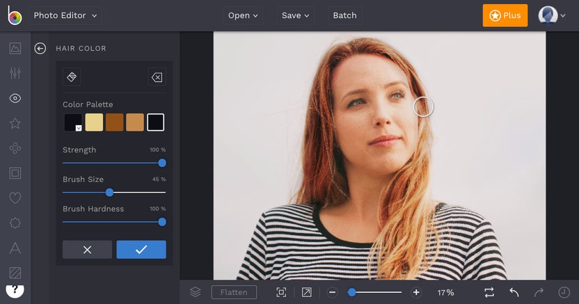Open the layers panel icon
This screenshot has height=304, width=579.
click(196, 292)
